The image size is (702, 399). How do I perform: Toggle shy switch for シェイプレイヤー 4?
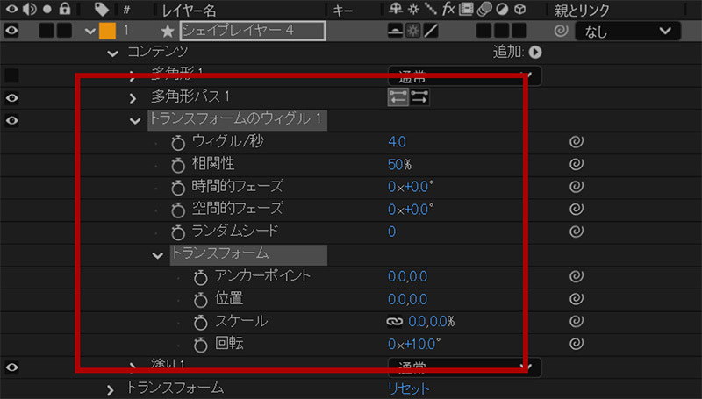tap(395, 31)
